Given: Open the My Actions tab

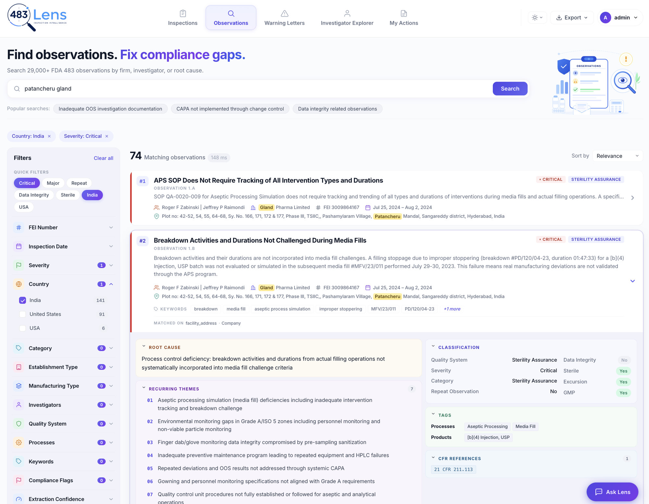Looking at the screenshot, I should (x=404, y=18).
